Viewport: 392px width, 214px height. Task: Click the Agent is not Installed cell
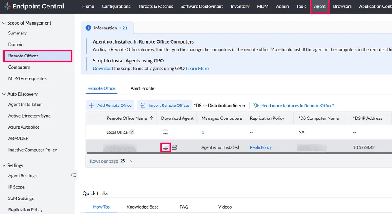220,147
